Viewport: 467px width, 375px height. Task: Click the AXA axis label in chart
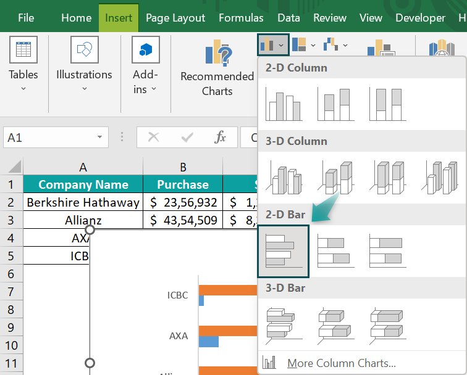coord(179,336)
